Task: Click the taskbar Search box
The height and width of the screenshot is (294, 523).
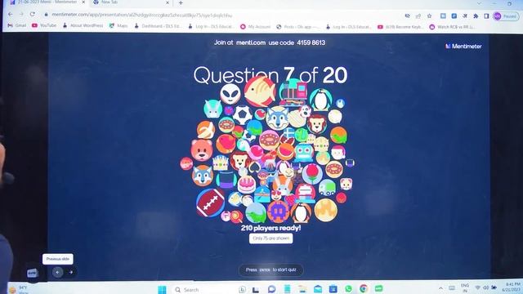Action: click(x=203, y=290)
